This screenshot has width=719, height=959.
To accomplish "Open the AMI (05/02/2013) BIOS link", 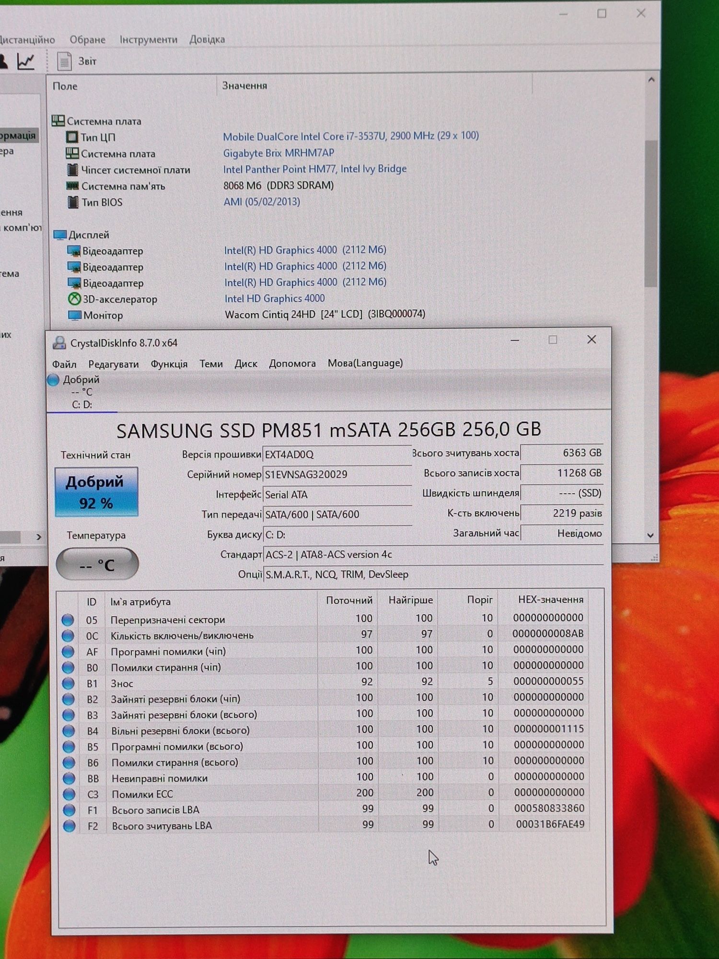I will tap(262, 201).
